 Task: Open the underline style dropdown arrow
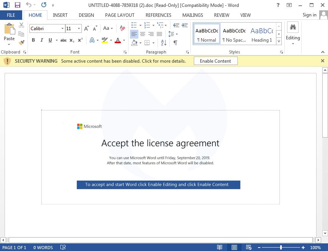(57, 40)
